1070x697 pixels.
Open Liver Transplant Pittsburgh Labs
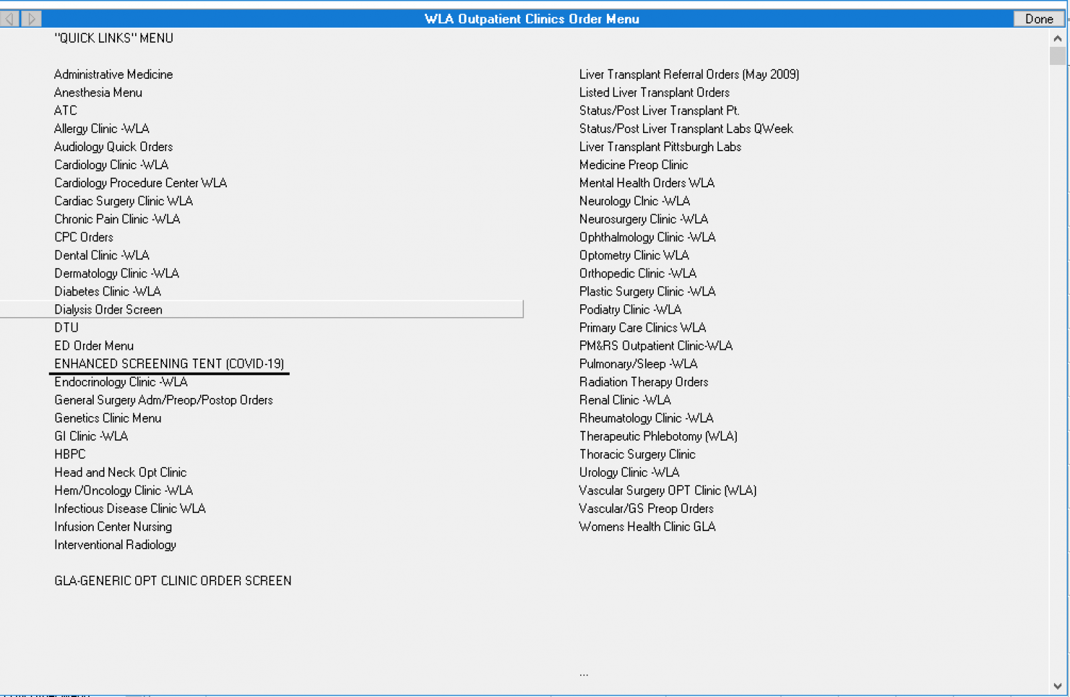(x=660, y=147)
